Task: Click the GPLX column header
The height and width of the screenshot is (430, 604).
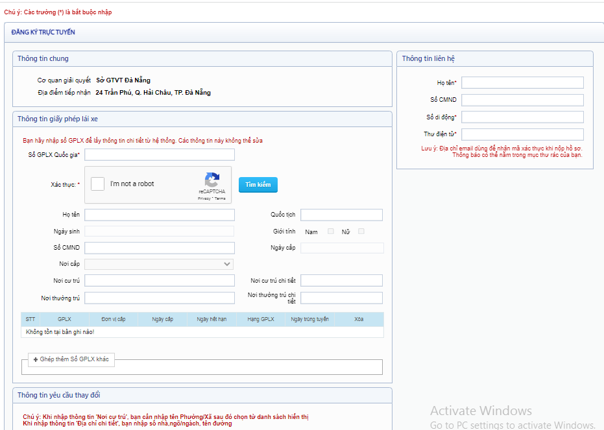Action: [64, 320]
